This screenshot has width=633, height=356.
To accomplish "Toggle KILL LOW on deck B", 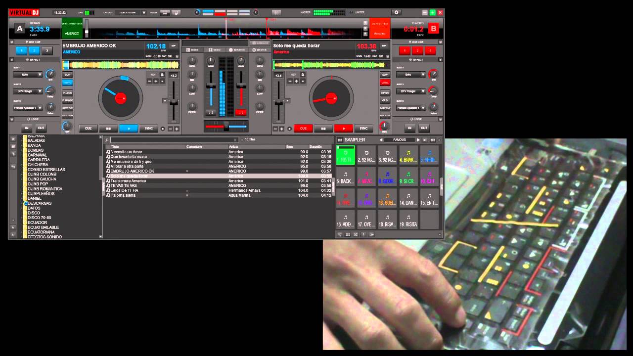I will (x=385, y=115).
